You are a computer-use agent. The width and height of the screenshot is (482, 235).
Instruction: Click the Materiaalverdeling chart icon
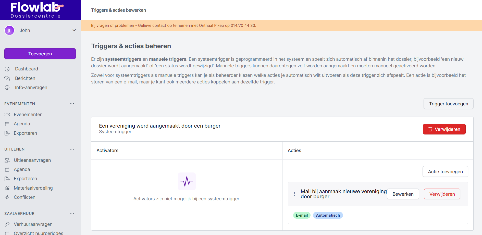[x=7, y=188]
